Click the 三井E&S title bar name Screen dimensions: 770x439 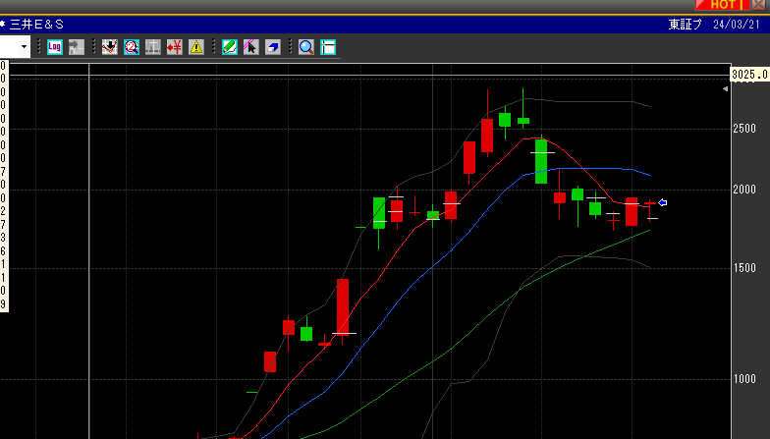pyautogui.click(x=36, y=25)
